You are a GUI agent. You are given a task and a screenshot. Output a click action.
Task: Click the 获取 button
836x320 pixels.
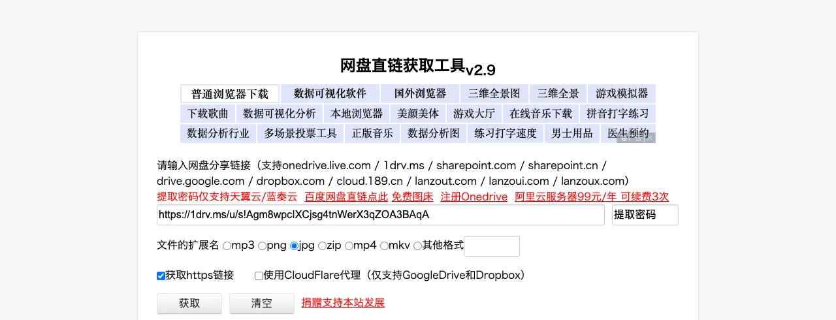tap(189, 304)
